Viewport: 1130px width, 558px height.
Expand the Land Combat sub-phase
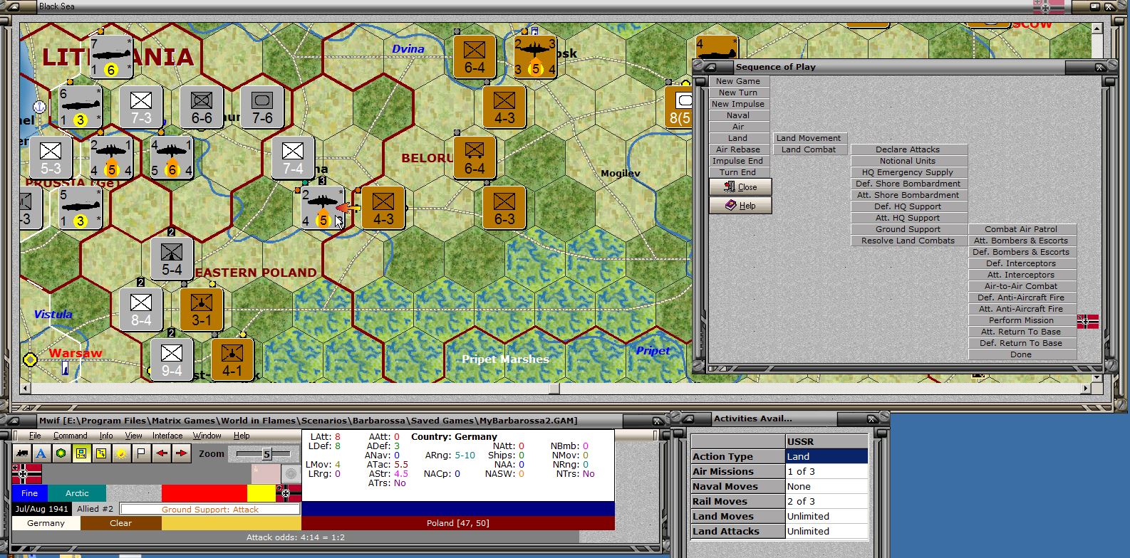809,149
